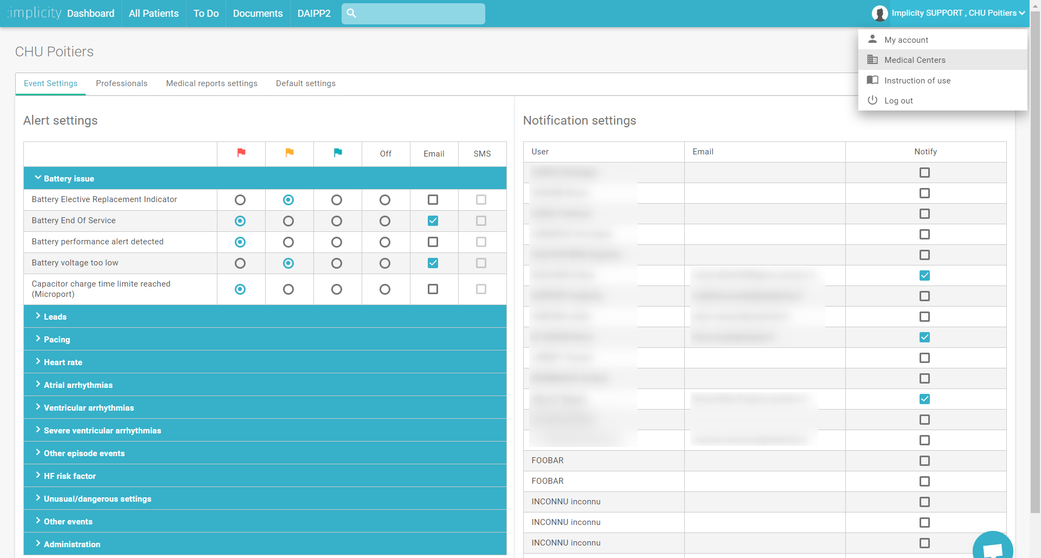Click the Instruction of use book icon
1041x558 pixels.
tap(872, 80)
